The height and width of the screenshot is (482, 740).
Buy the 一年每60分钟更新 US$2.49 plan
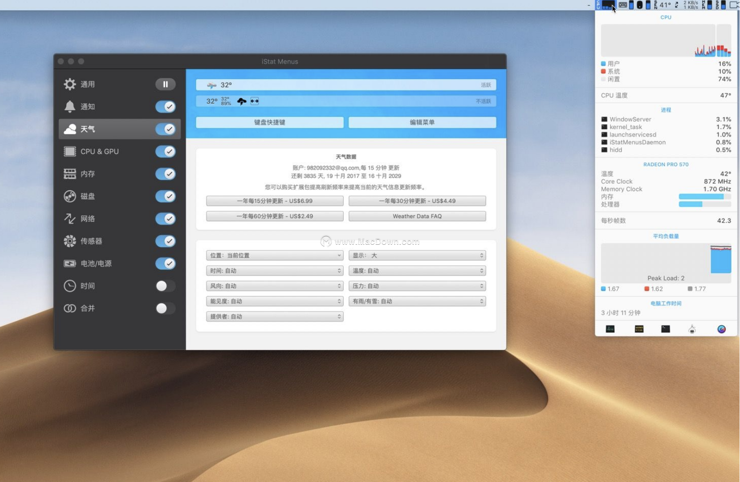click(x=275, y=217)
